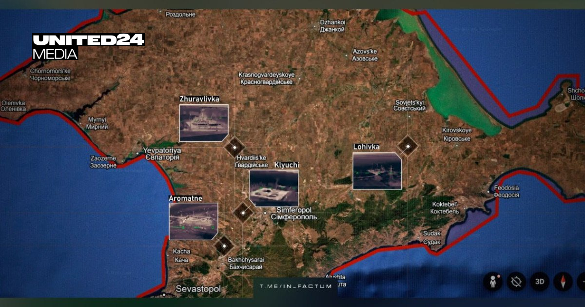Select the Chornomors'ke place label

50,74
